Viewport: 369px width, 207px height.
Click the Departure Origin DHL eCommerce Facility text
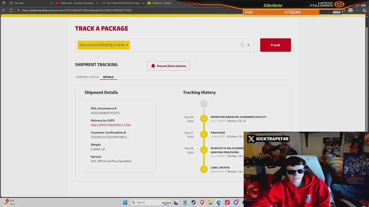click(x=239, y=117)
